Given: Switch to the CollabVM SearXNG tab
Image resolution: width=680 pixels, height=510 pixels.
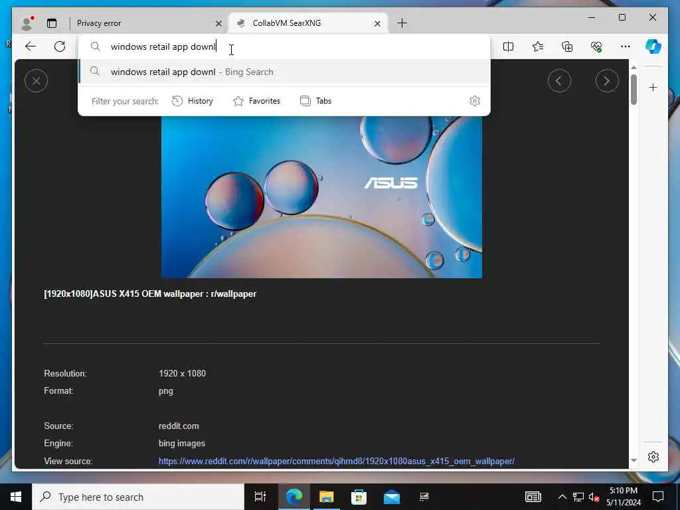Looking at the screenshot, I should (308, 23).
